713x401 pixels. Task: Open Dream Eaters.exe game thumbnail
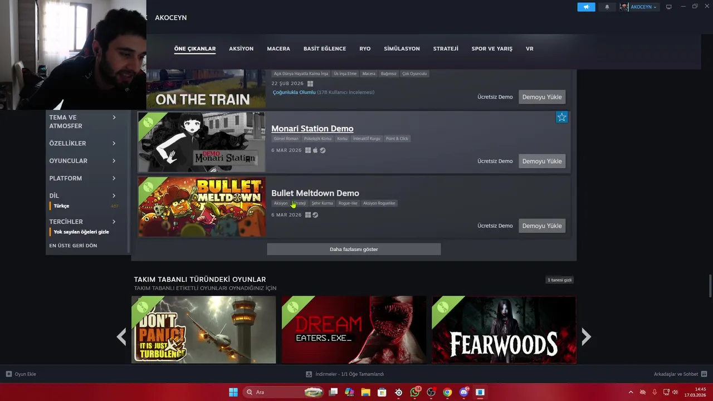[354, 330]
